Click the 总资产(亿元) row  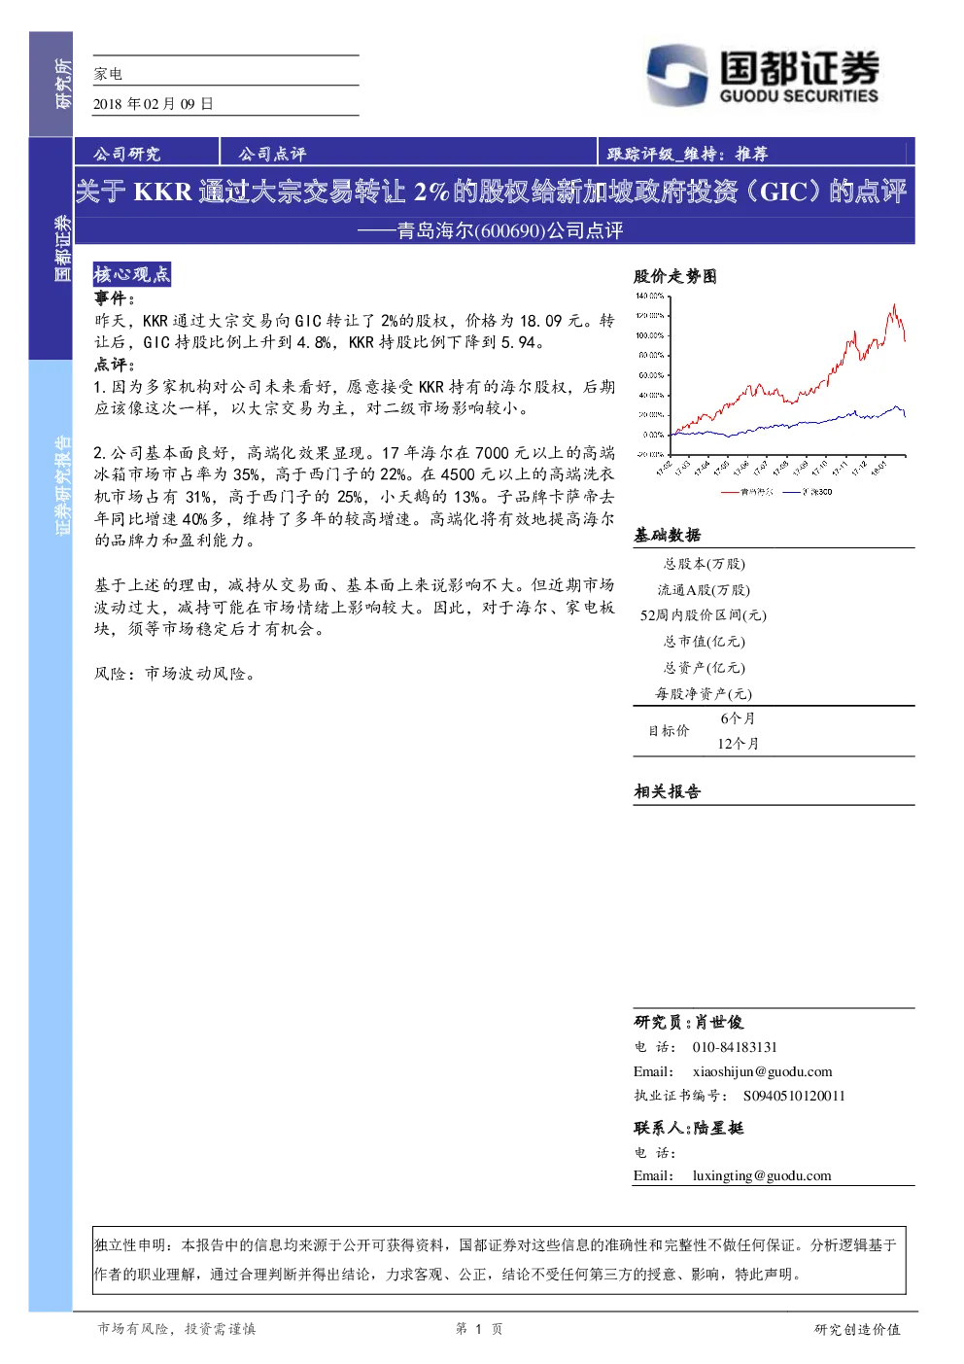[774, 668]
